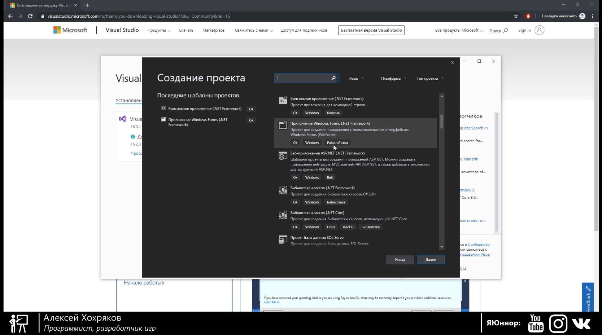Select the ASP.NET web application globe icon

(x=283, y=156)
